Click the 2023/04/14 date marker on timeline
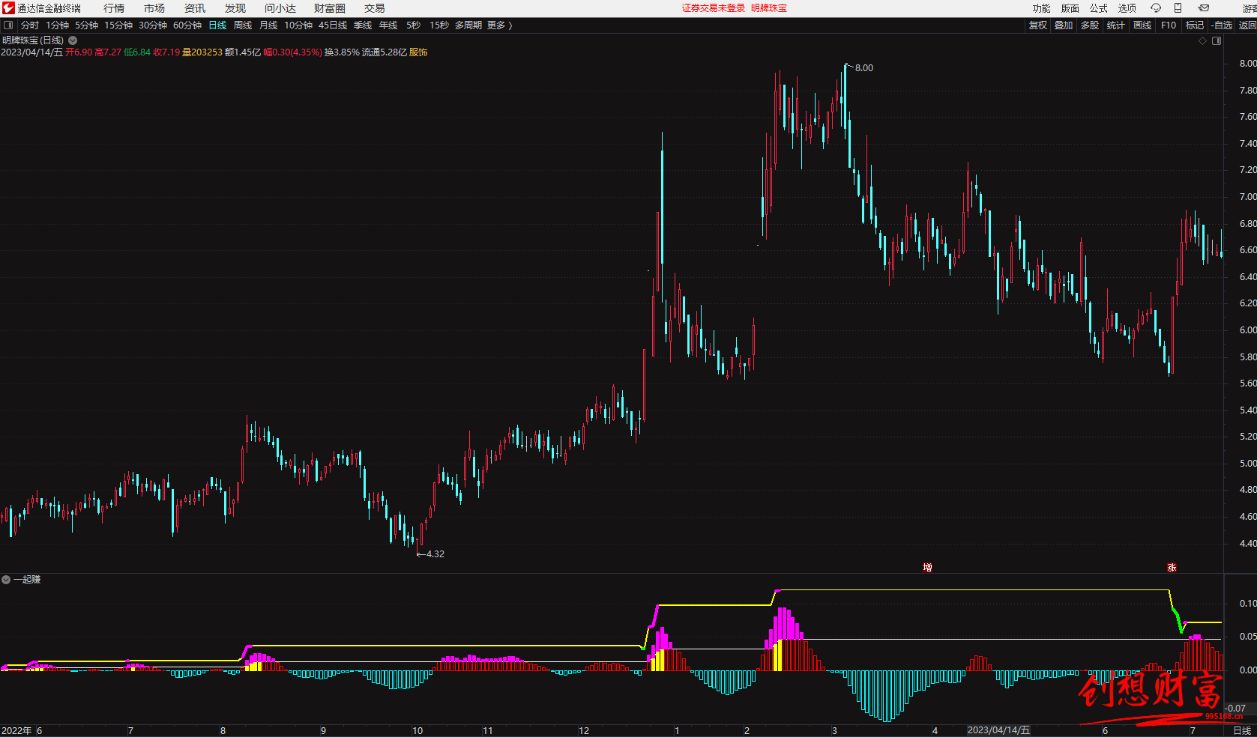Image resolution: width=1257 pixels, height=737 pixels. point(998,730)
